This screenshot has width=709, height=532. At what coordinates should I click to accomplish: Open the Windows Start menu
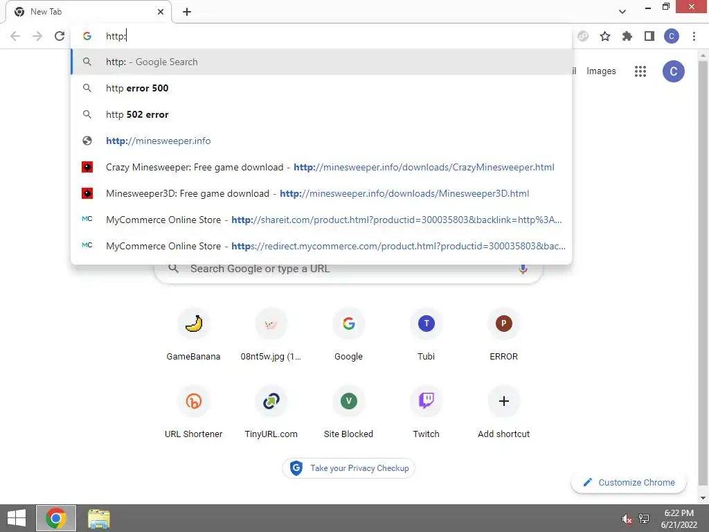pos(17,518)
